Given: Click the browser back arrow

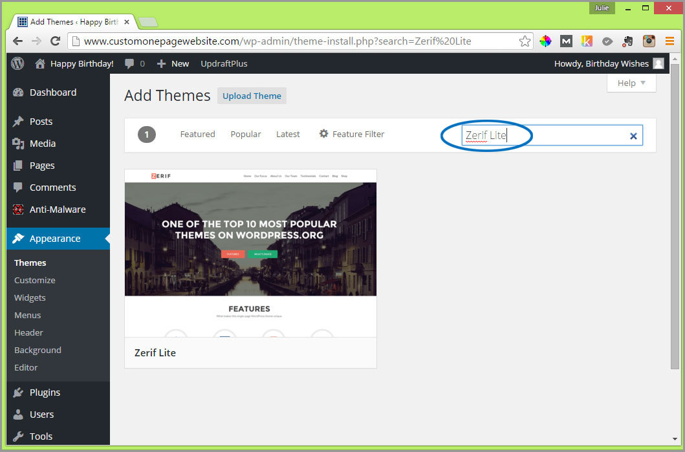Looking at the screenshot, I should click(x=18, y=41).
